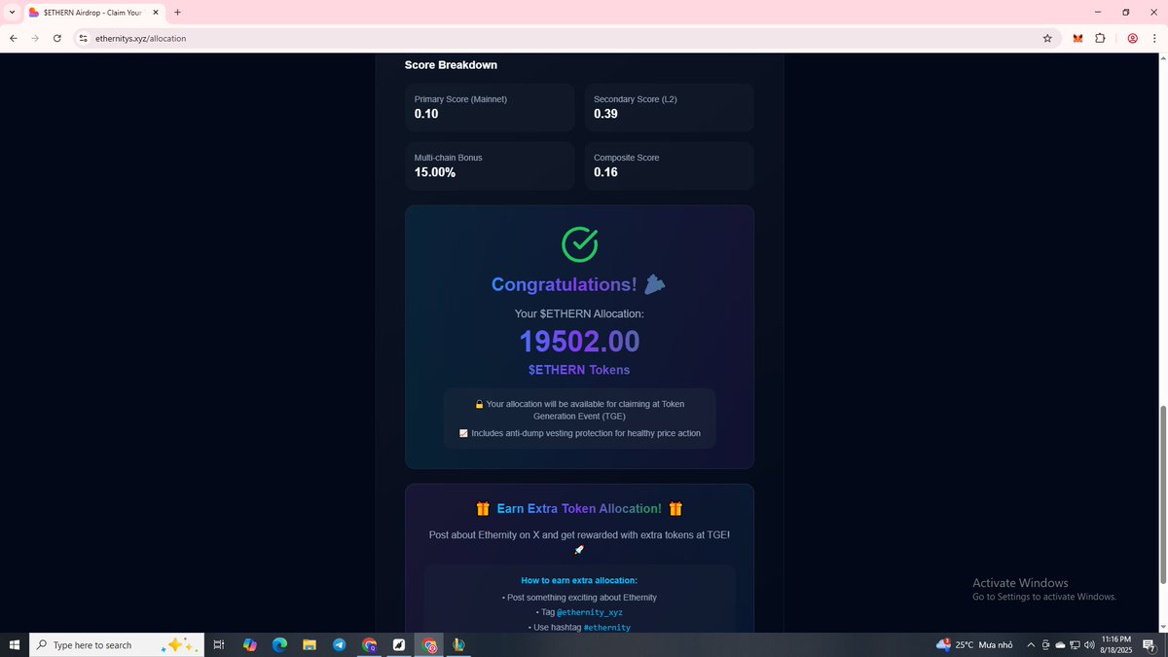The height and width of the screenshot is (657, 1168).
Task: Open a new tab with the plus icon
Action: (177, 12)
